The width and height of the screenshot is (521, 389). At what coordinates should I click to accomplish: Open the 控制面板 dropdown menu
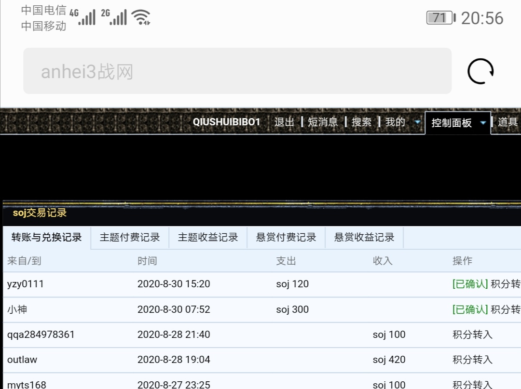457,123
